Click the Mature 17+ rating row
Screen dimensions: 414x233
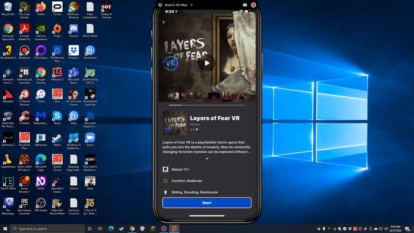click(207, 170)
